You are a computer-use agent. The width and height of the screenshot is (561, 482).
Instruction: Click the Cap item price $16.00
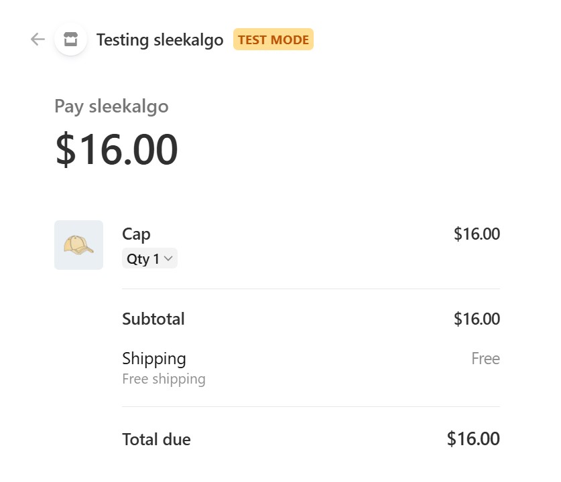point(477,234)
